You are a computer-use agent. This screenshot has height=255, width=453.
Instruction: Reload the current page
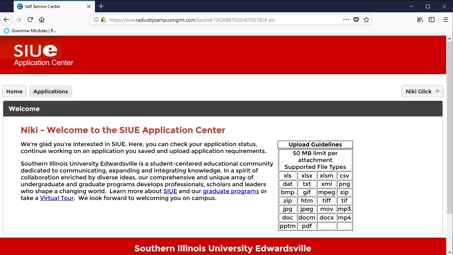[x=30, y=20]
